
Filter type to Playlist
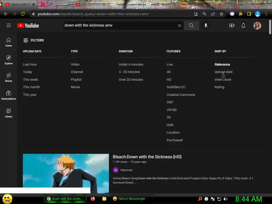tap(76, 79)
